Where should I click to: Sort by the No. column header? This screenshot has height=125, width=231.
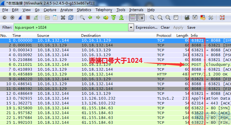(x=6, y=36)
